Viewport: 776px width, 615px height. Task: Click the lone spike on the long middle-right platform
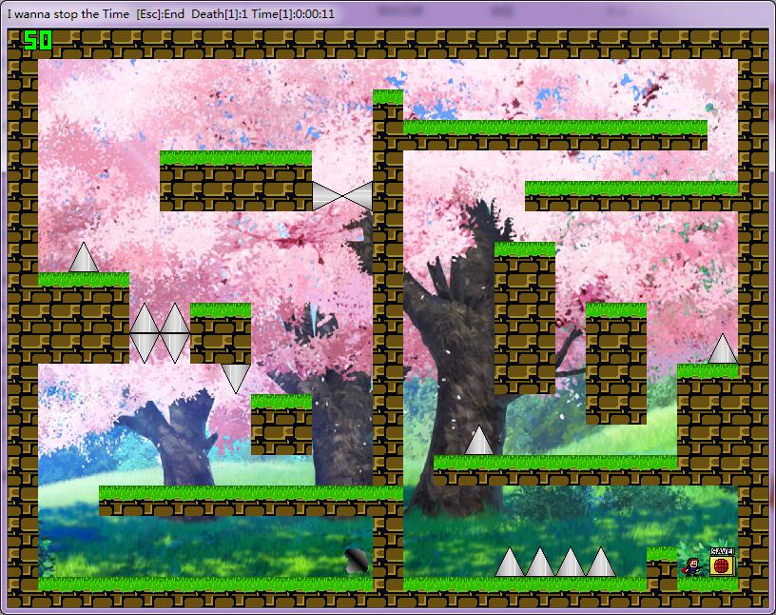tap(479, 440)
